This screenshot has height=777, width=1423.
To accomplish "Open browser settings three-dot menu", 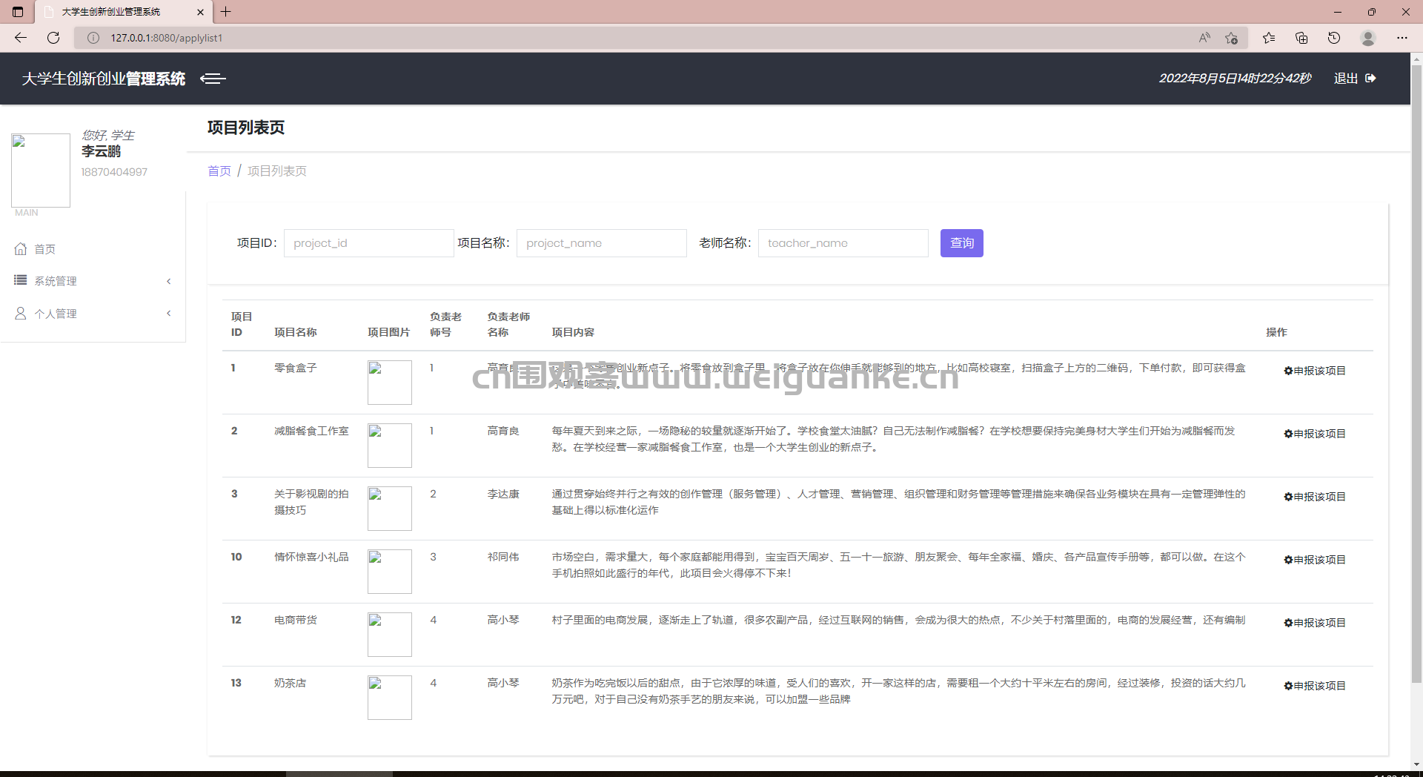I will click(1402, 38).
